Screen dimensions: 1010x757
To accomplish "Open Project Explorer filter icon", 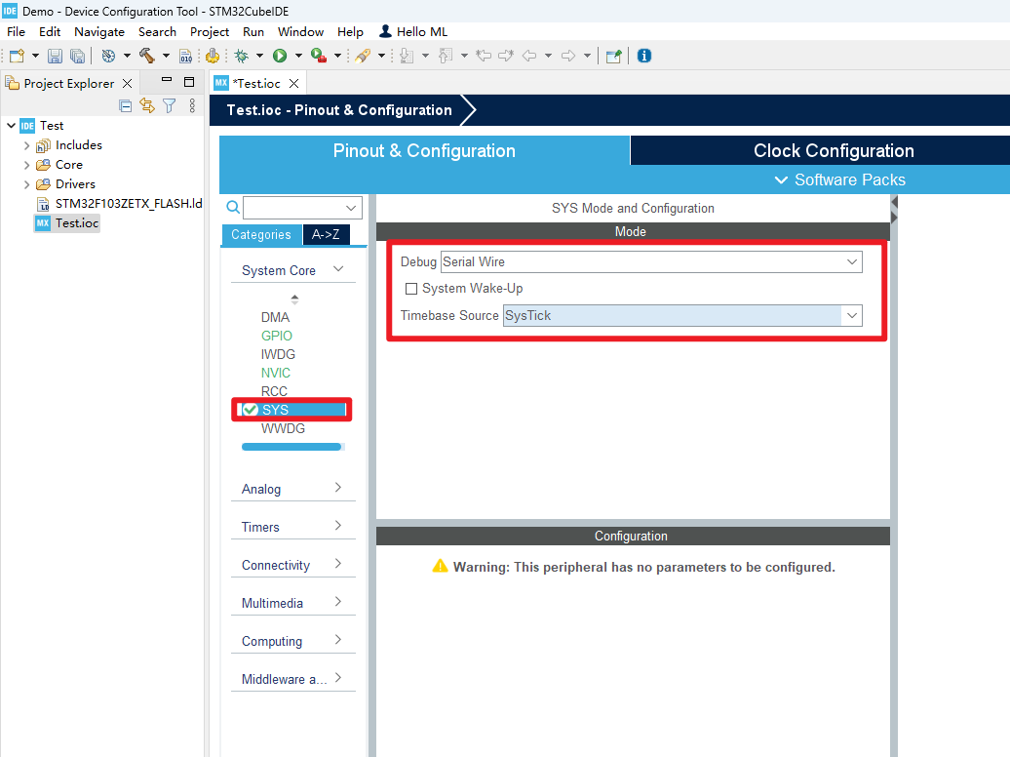I will pos(170,105).
